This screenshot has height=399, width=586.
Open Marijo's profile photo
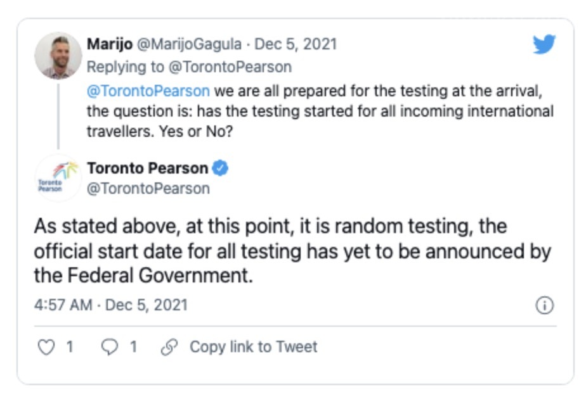[x=58, y=55]
